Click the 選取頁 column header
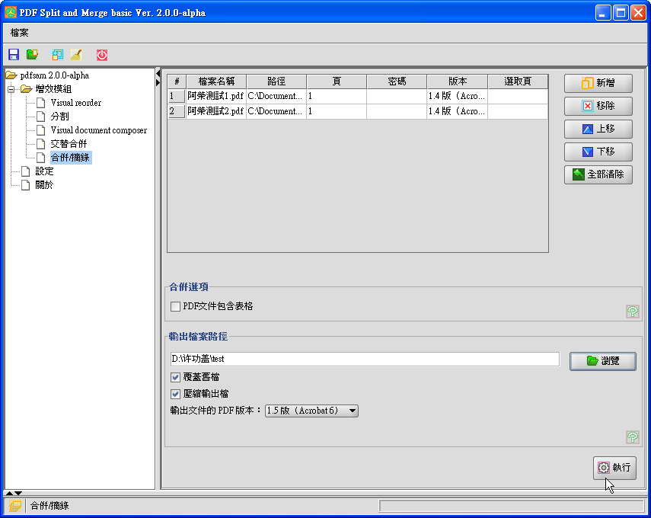651x518 pixels. click(x=518, y=82)
